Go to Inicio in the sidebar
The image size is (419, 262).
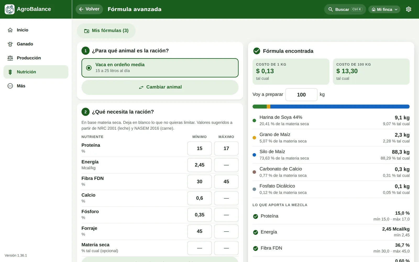tap(36, 30)
